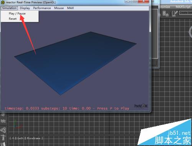Close the reactor Real-Time Preview window

tap(144, 1)
